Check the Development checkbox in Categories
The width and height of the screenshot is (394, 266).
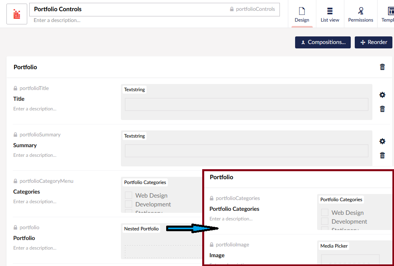129,204
